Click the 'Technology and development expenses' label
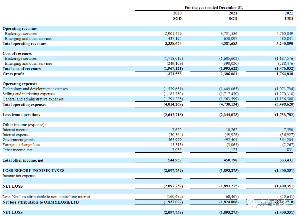This screenshot has width=298, height=216. [35, 89]
